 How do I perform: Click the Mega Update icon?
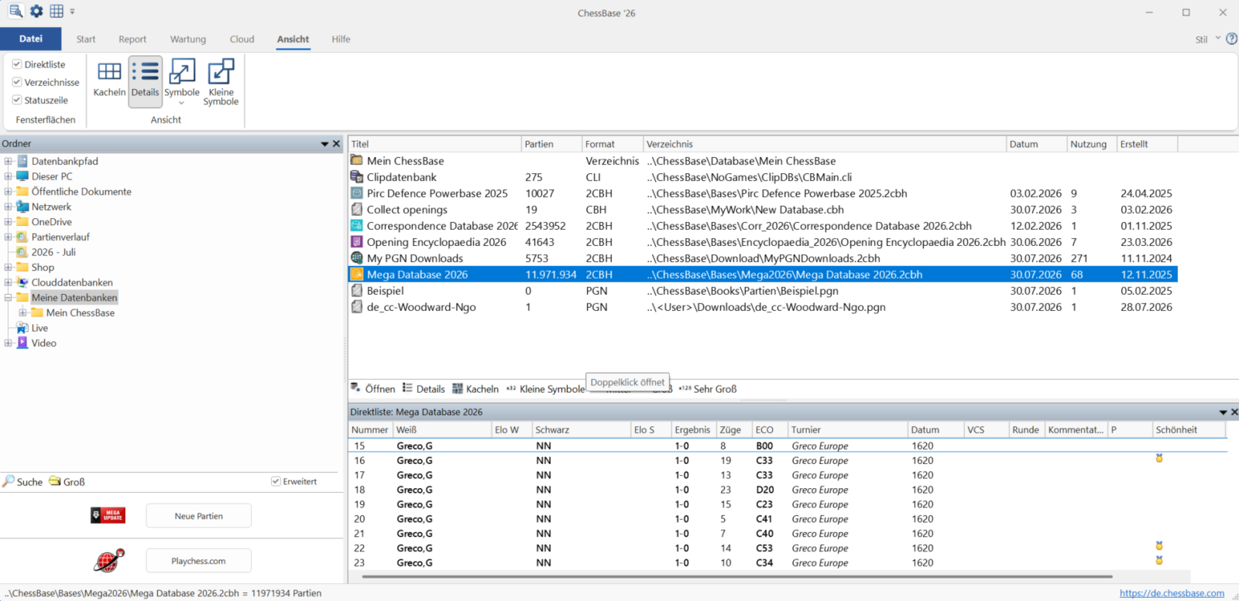(x=108, y=516)
